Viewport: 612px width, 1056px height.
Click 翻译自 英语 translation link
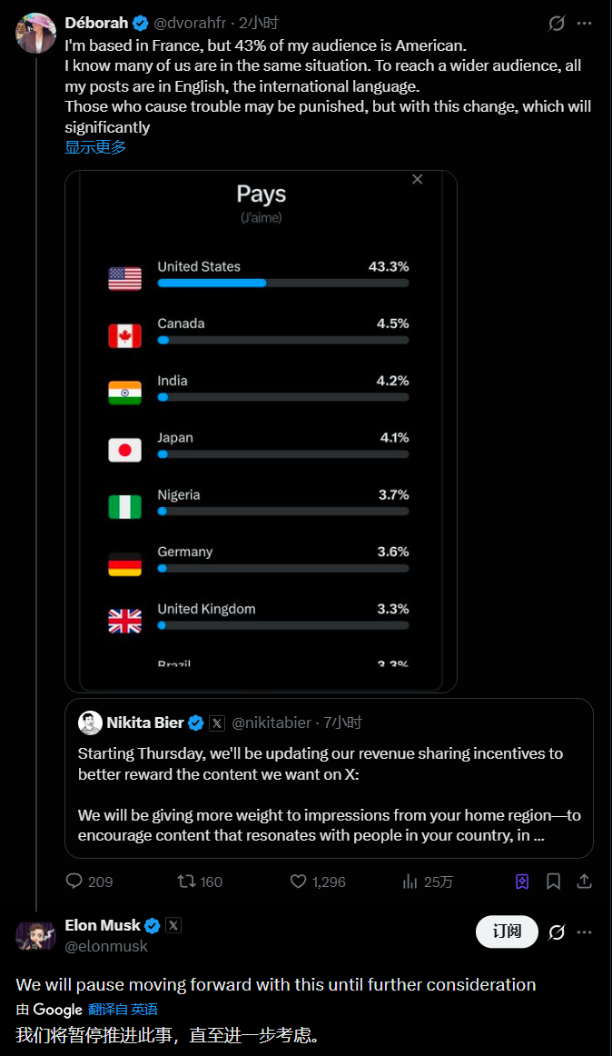(x=123, y=1009)
